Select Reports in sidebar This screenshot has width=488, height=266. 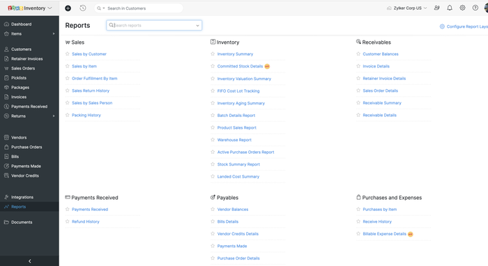point(18,207)
